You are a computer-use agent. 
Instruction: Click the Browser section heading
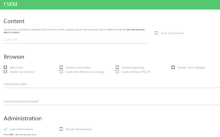tap(14, 57)
